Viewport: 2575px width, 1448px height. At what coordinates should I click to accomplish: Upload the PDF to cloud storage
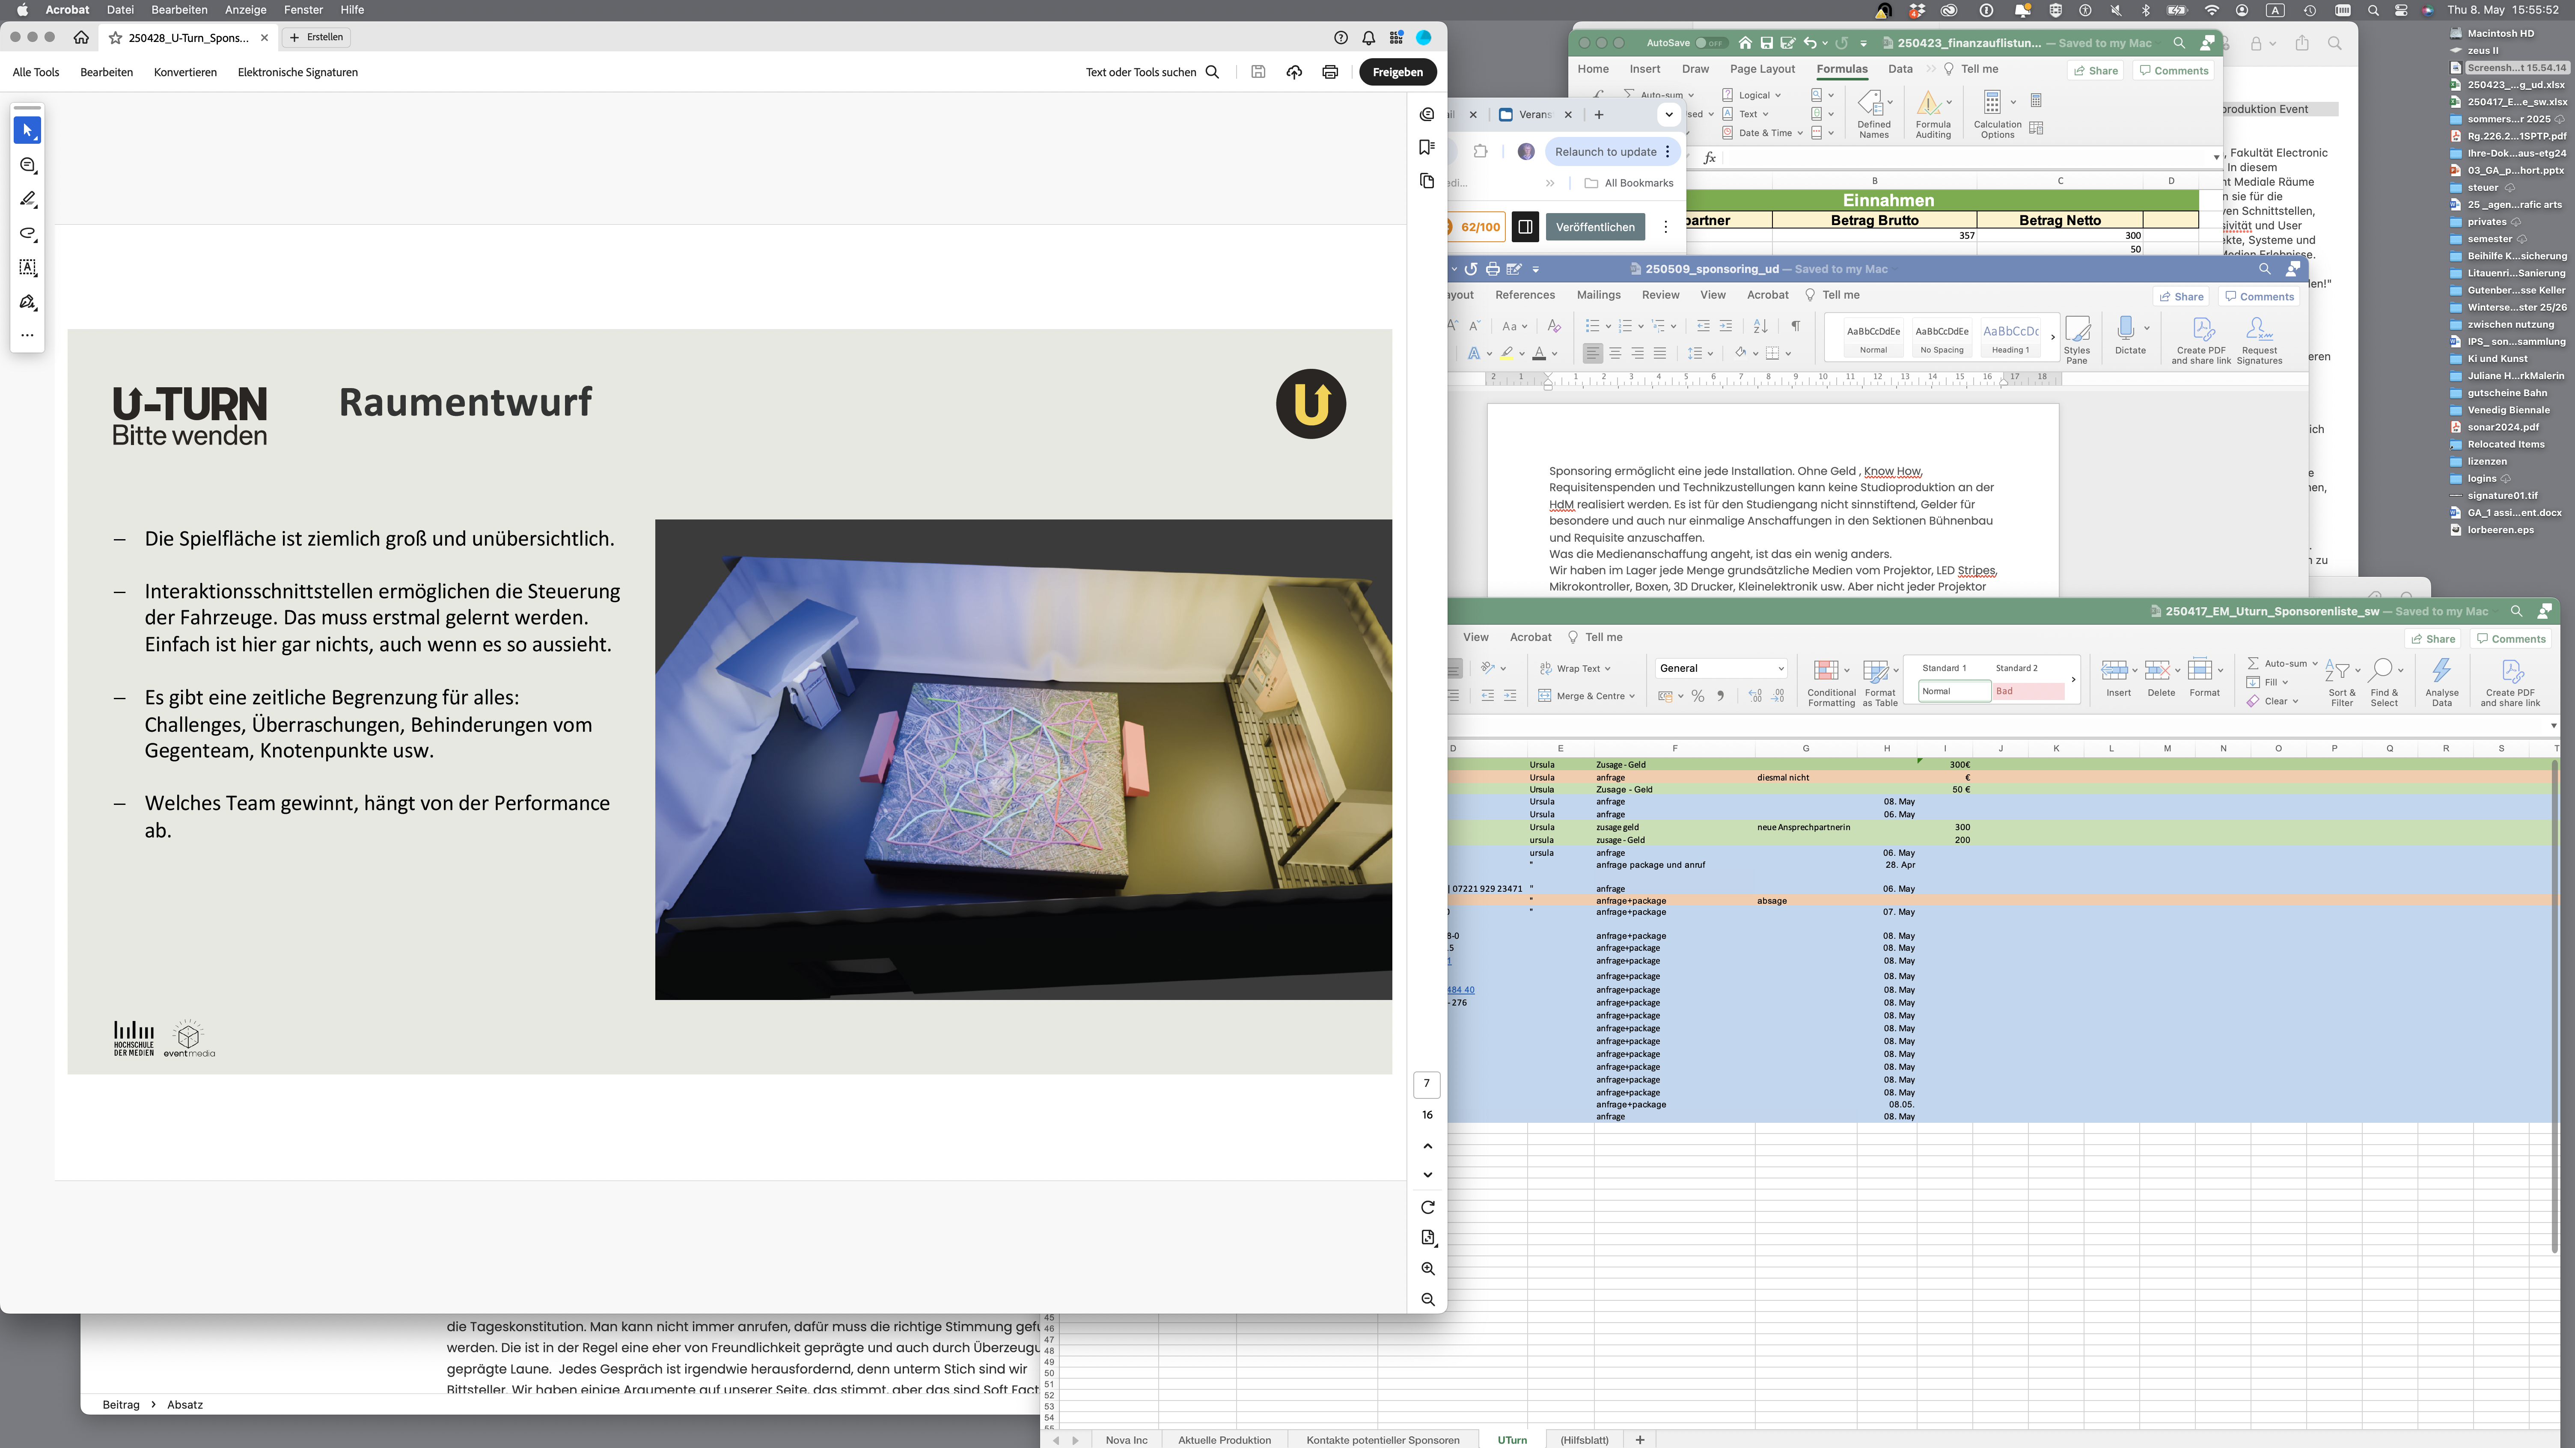point(1294,72)
